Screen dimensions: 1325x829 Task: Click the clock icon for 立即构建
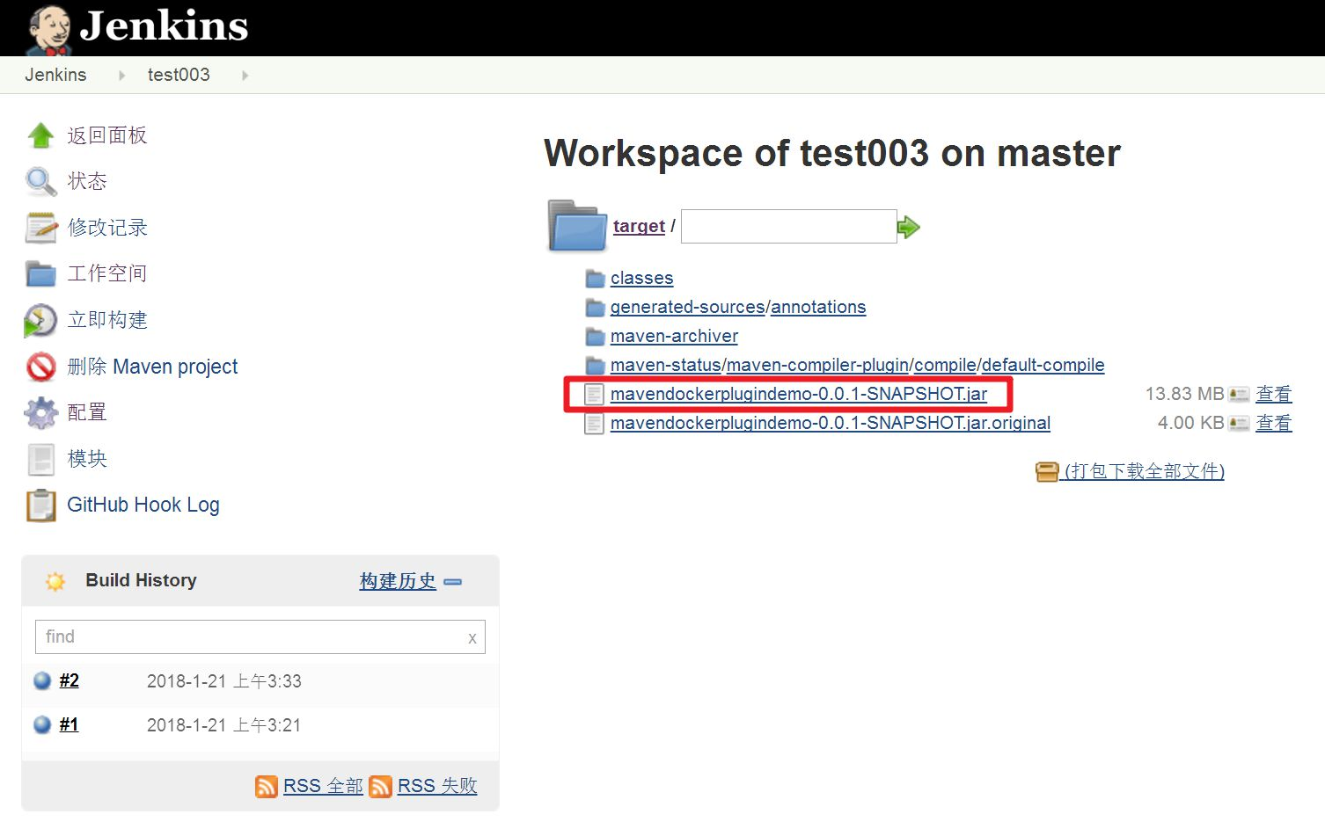(x=40, y=320)
